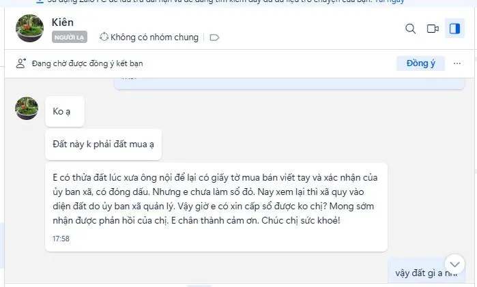
Task: Select the "Đất này k phải đất mua ạ" message
Action: pos(104,144)
